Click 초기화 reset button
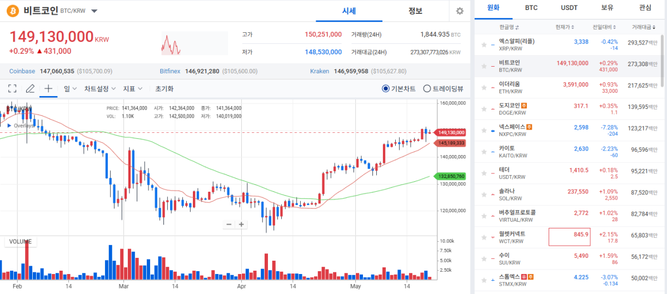The image size is (667, 294). coord(164,88)
